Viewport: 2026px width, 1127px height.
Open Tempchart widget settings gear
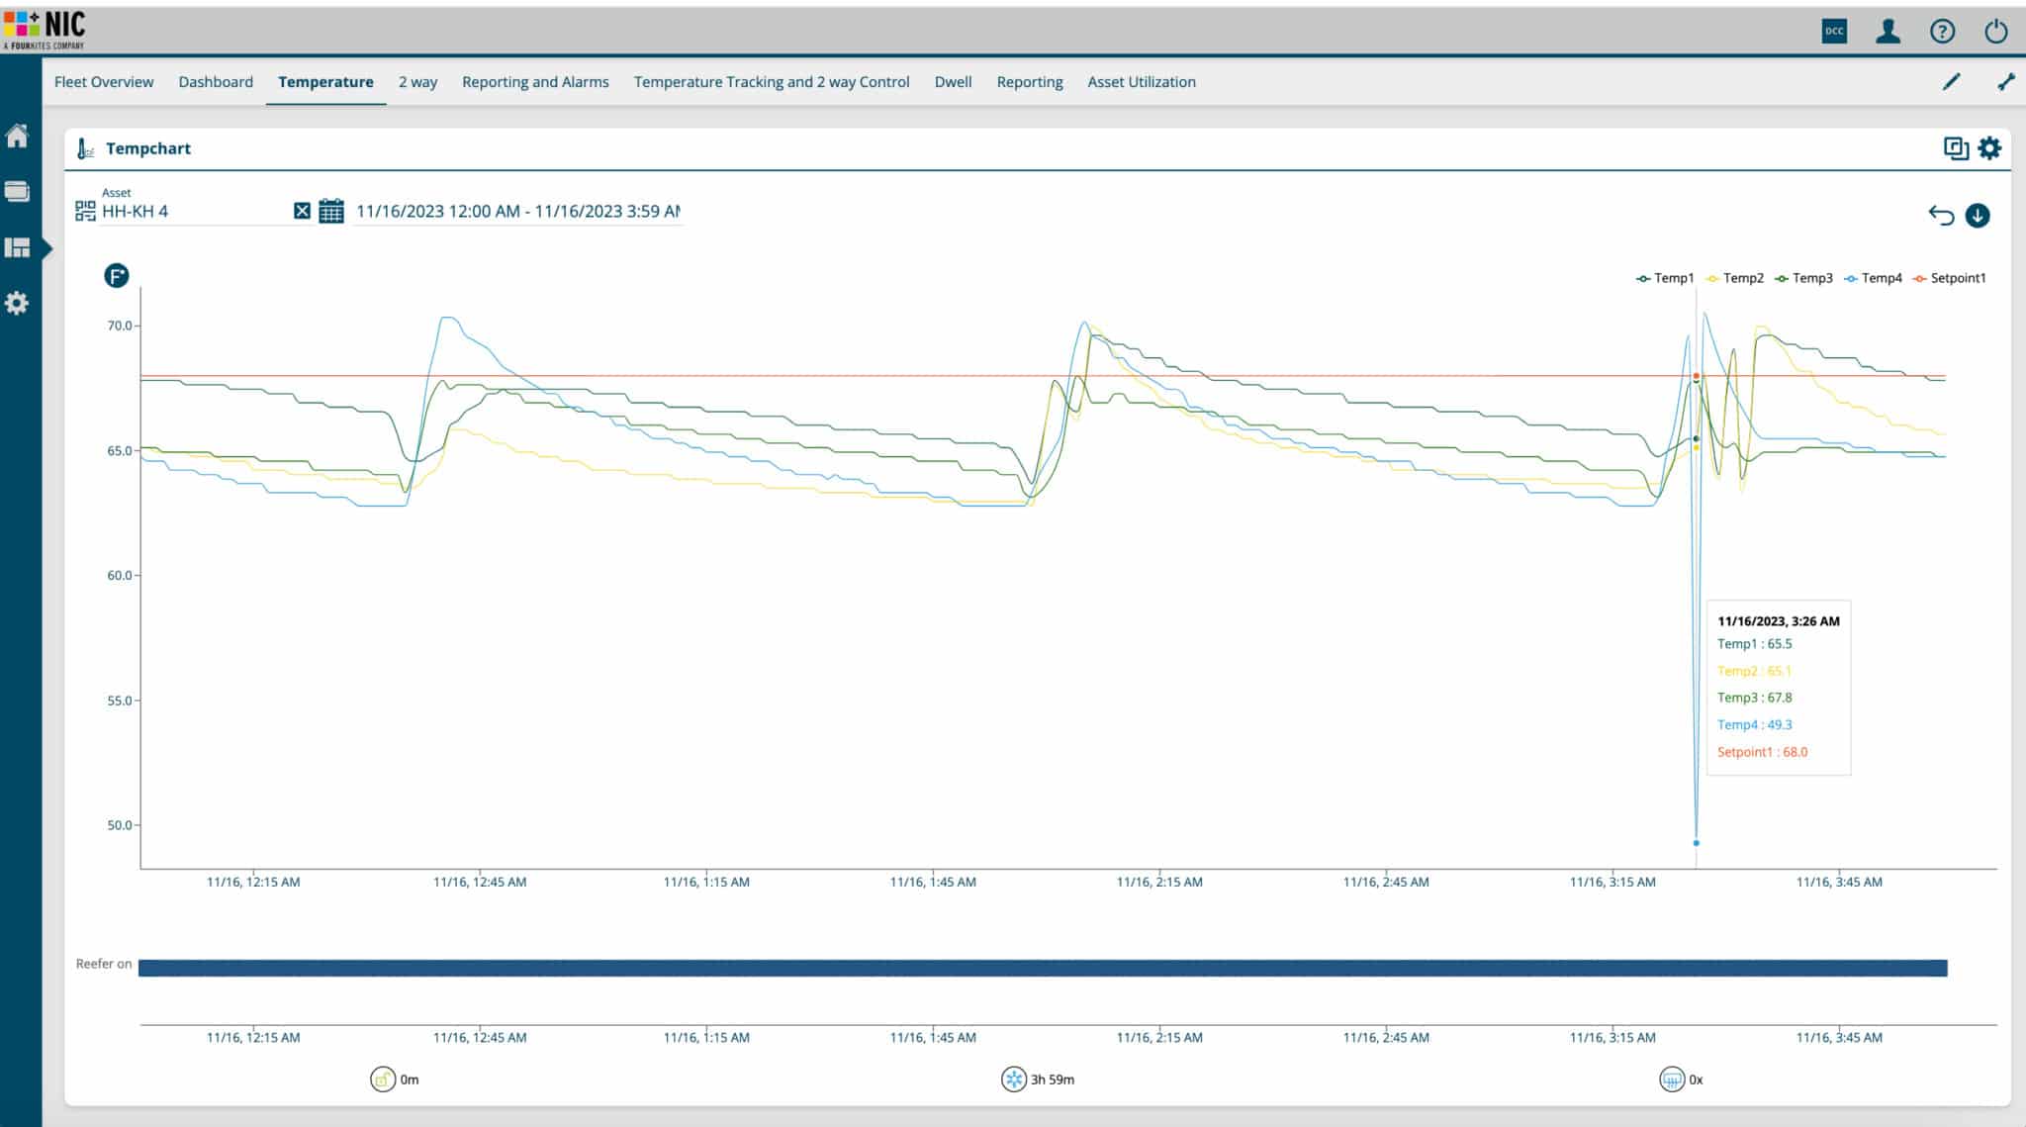[x=1989, y=148]
